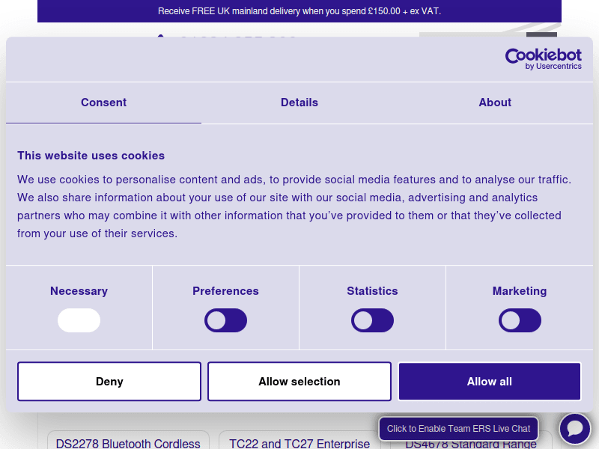Click Enable Team ERS Live Chat tooltip
This screenshot has height=449, width=599.
[x=458, y=429]
